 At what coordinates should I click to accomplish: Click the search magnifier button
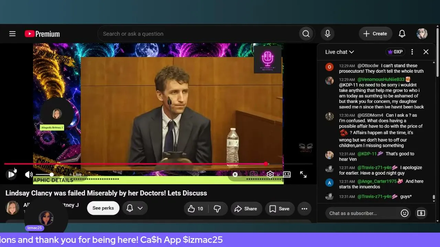[x=306, y=34]
